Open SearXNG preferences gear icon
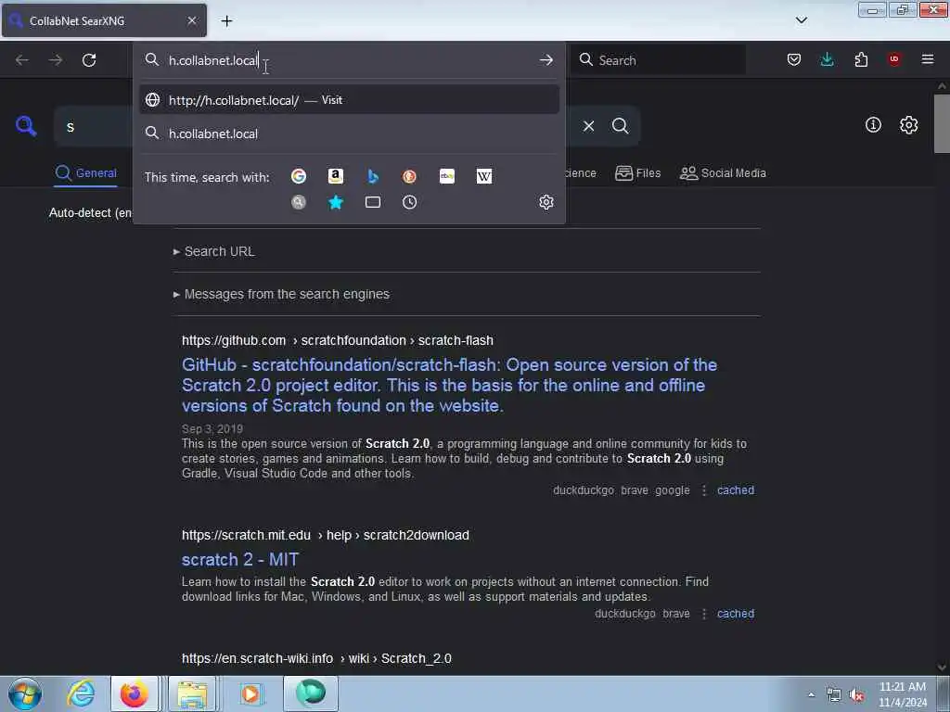950x712 pixels. click(909, 125)
